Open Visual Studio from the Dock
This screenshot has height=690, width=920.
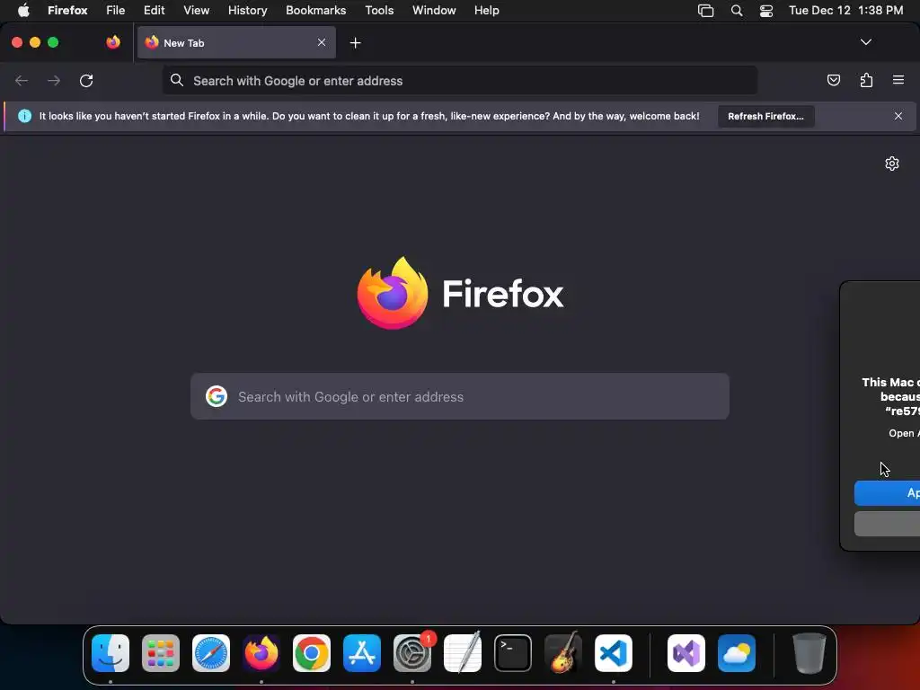(686, 653)
